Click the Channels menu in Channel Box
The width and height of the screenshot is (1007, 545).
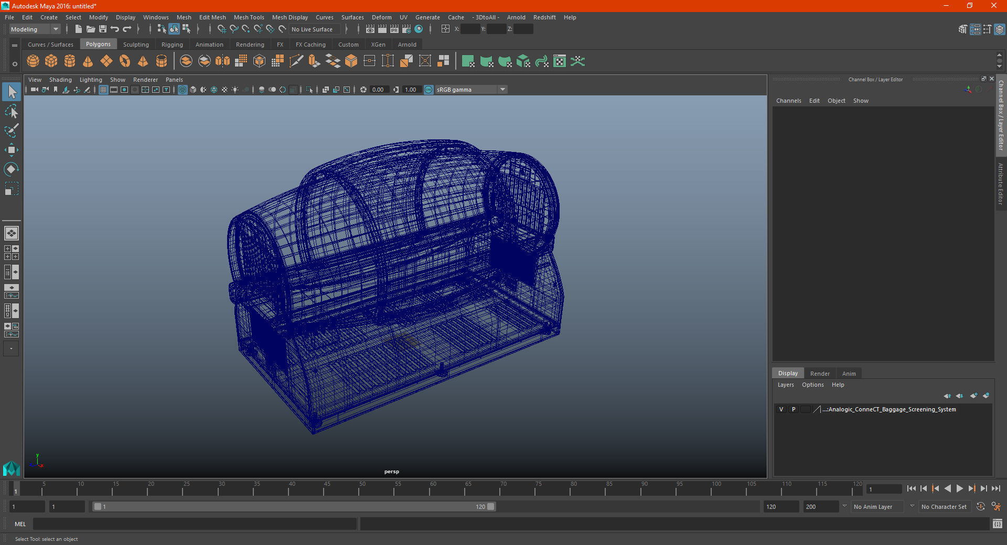coord(788,101)
